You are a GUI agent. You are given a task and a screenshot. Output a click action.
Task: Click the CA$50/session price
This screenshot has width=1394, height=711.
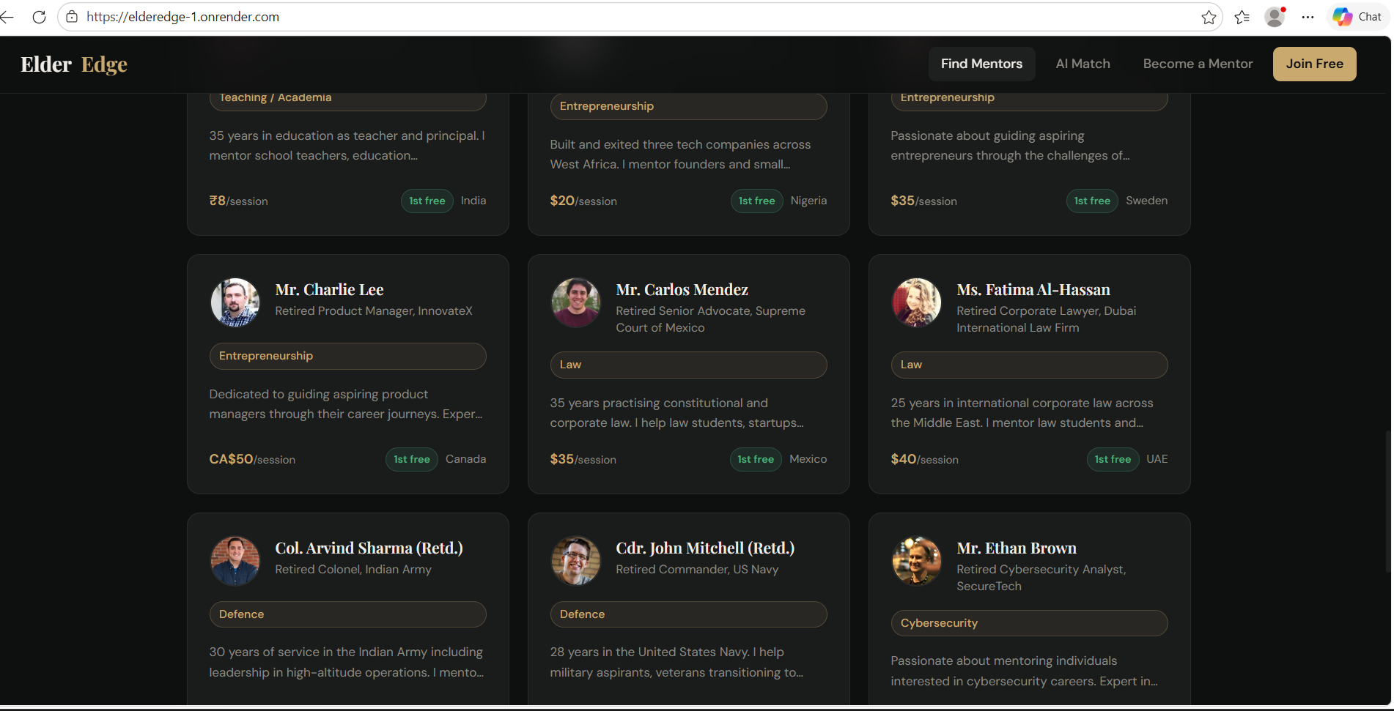point(252,459)
